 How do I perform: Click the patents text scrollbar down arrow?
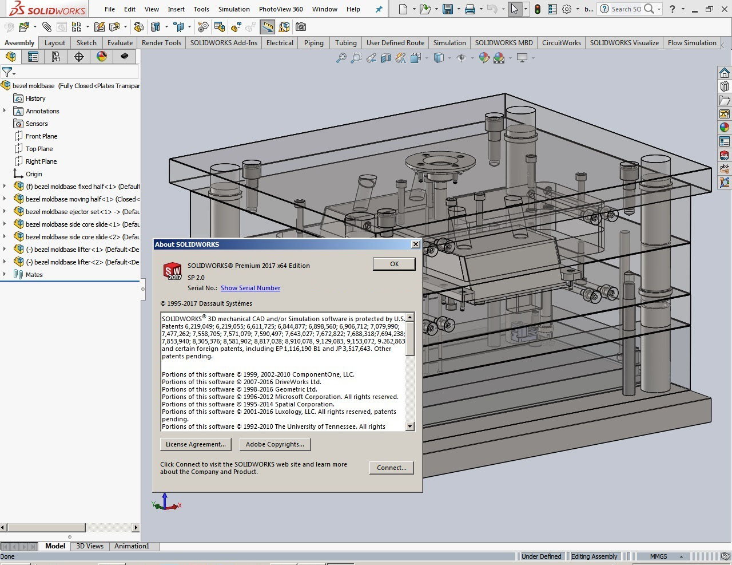pyautogui.click(x=409, y=426)
